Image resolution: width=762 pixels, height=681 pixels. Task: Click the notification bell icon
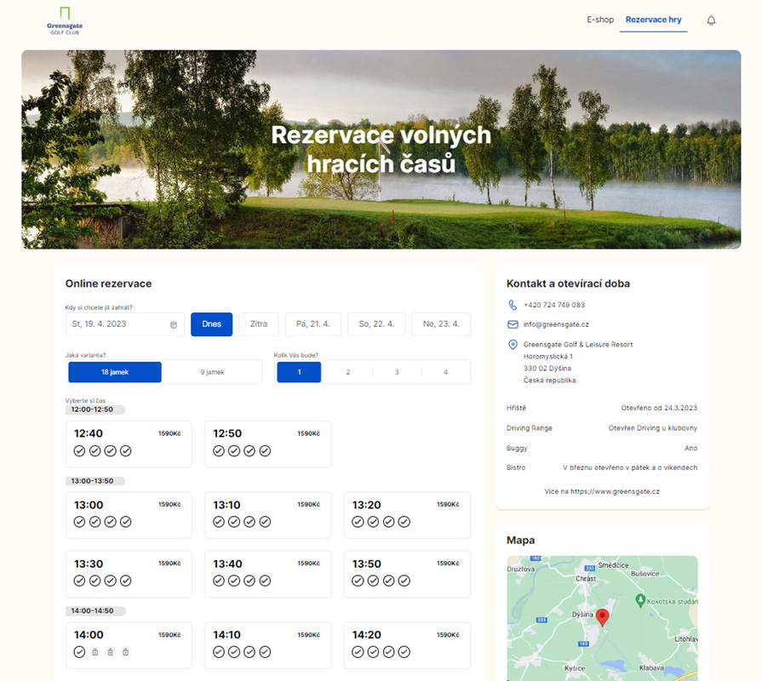(x=711, y=20)
